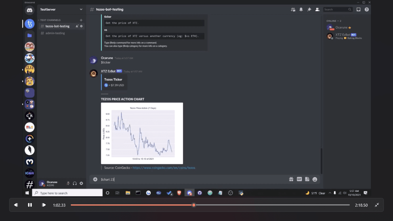Edit tezos-bot-testing channel settings gear
Viewport: 393px width, 221px height.
click(x=81, y=26)
